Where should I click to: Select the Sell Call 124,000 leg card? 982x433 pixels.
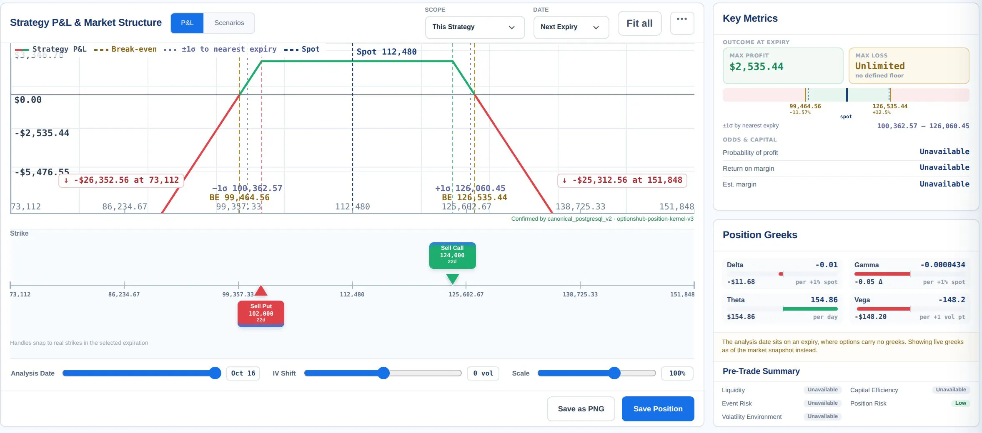coord(452,255)
